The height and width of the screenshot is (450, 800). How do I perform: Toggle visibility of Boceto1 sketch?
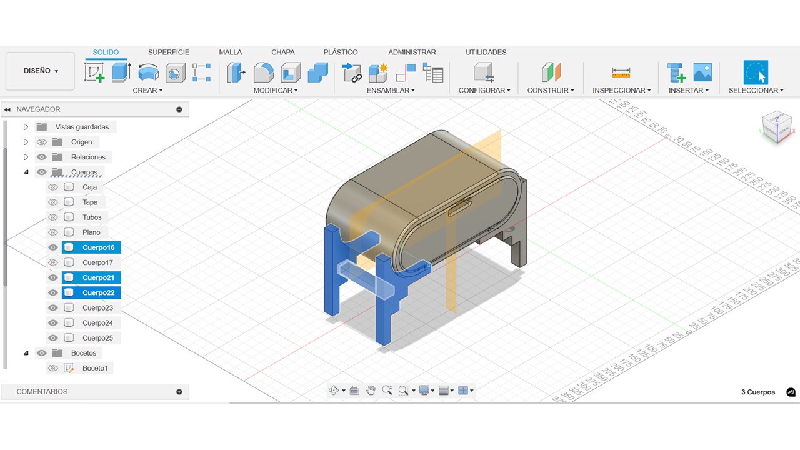53,368
